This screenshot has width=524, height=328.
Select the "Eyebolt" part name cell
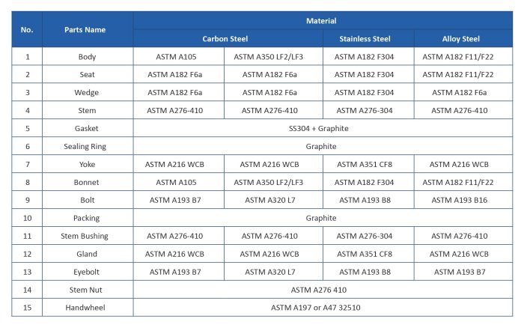click(88, 272)
